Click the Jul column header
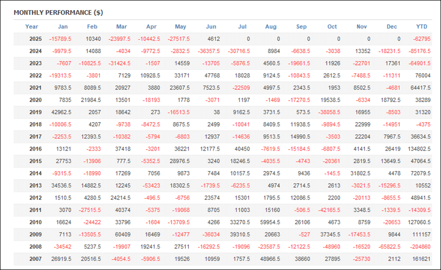The height and width of the screenshot is (270, 441). pyautogui.click(x=242, y=27)
